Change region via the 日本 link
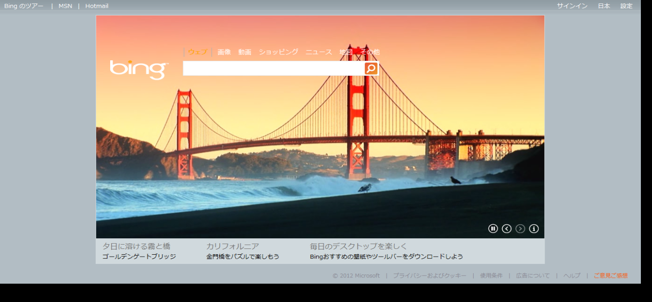 [604, 6]
